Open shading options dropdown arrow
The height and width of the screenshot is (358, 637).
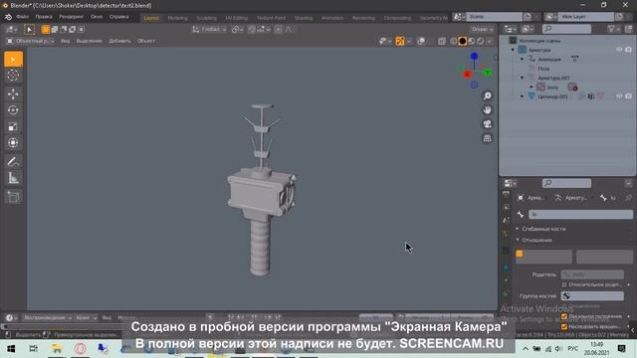[490, 41]
